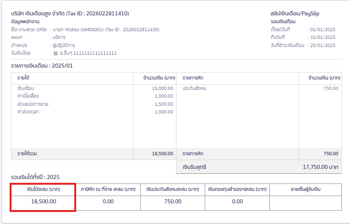Click the ค่าล่วงเวลา overtime row label

pyautogui.click(x=28, y=112)
